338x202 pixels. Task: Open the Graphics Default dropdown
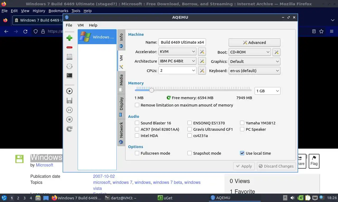pos(255,61)
